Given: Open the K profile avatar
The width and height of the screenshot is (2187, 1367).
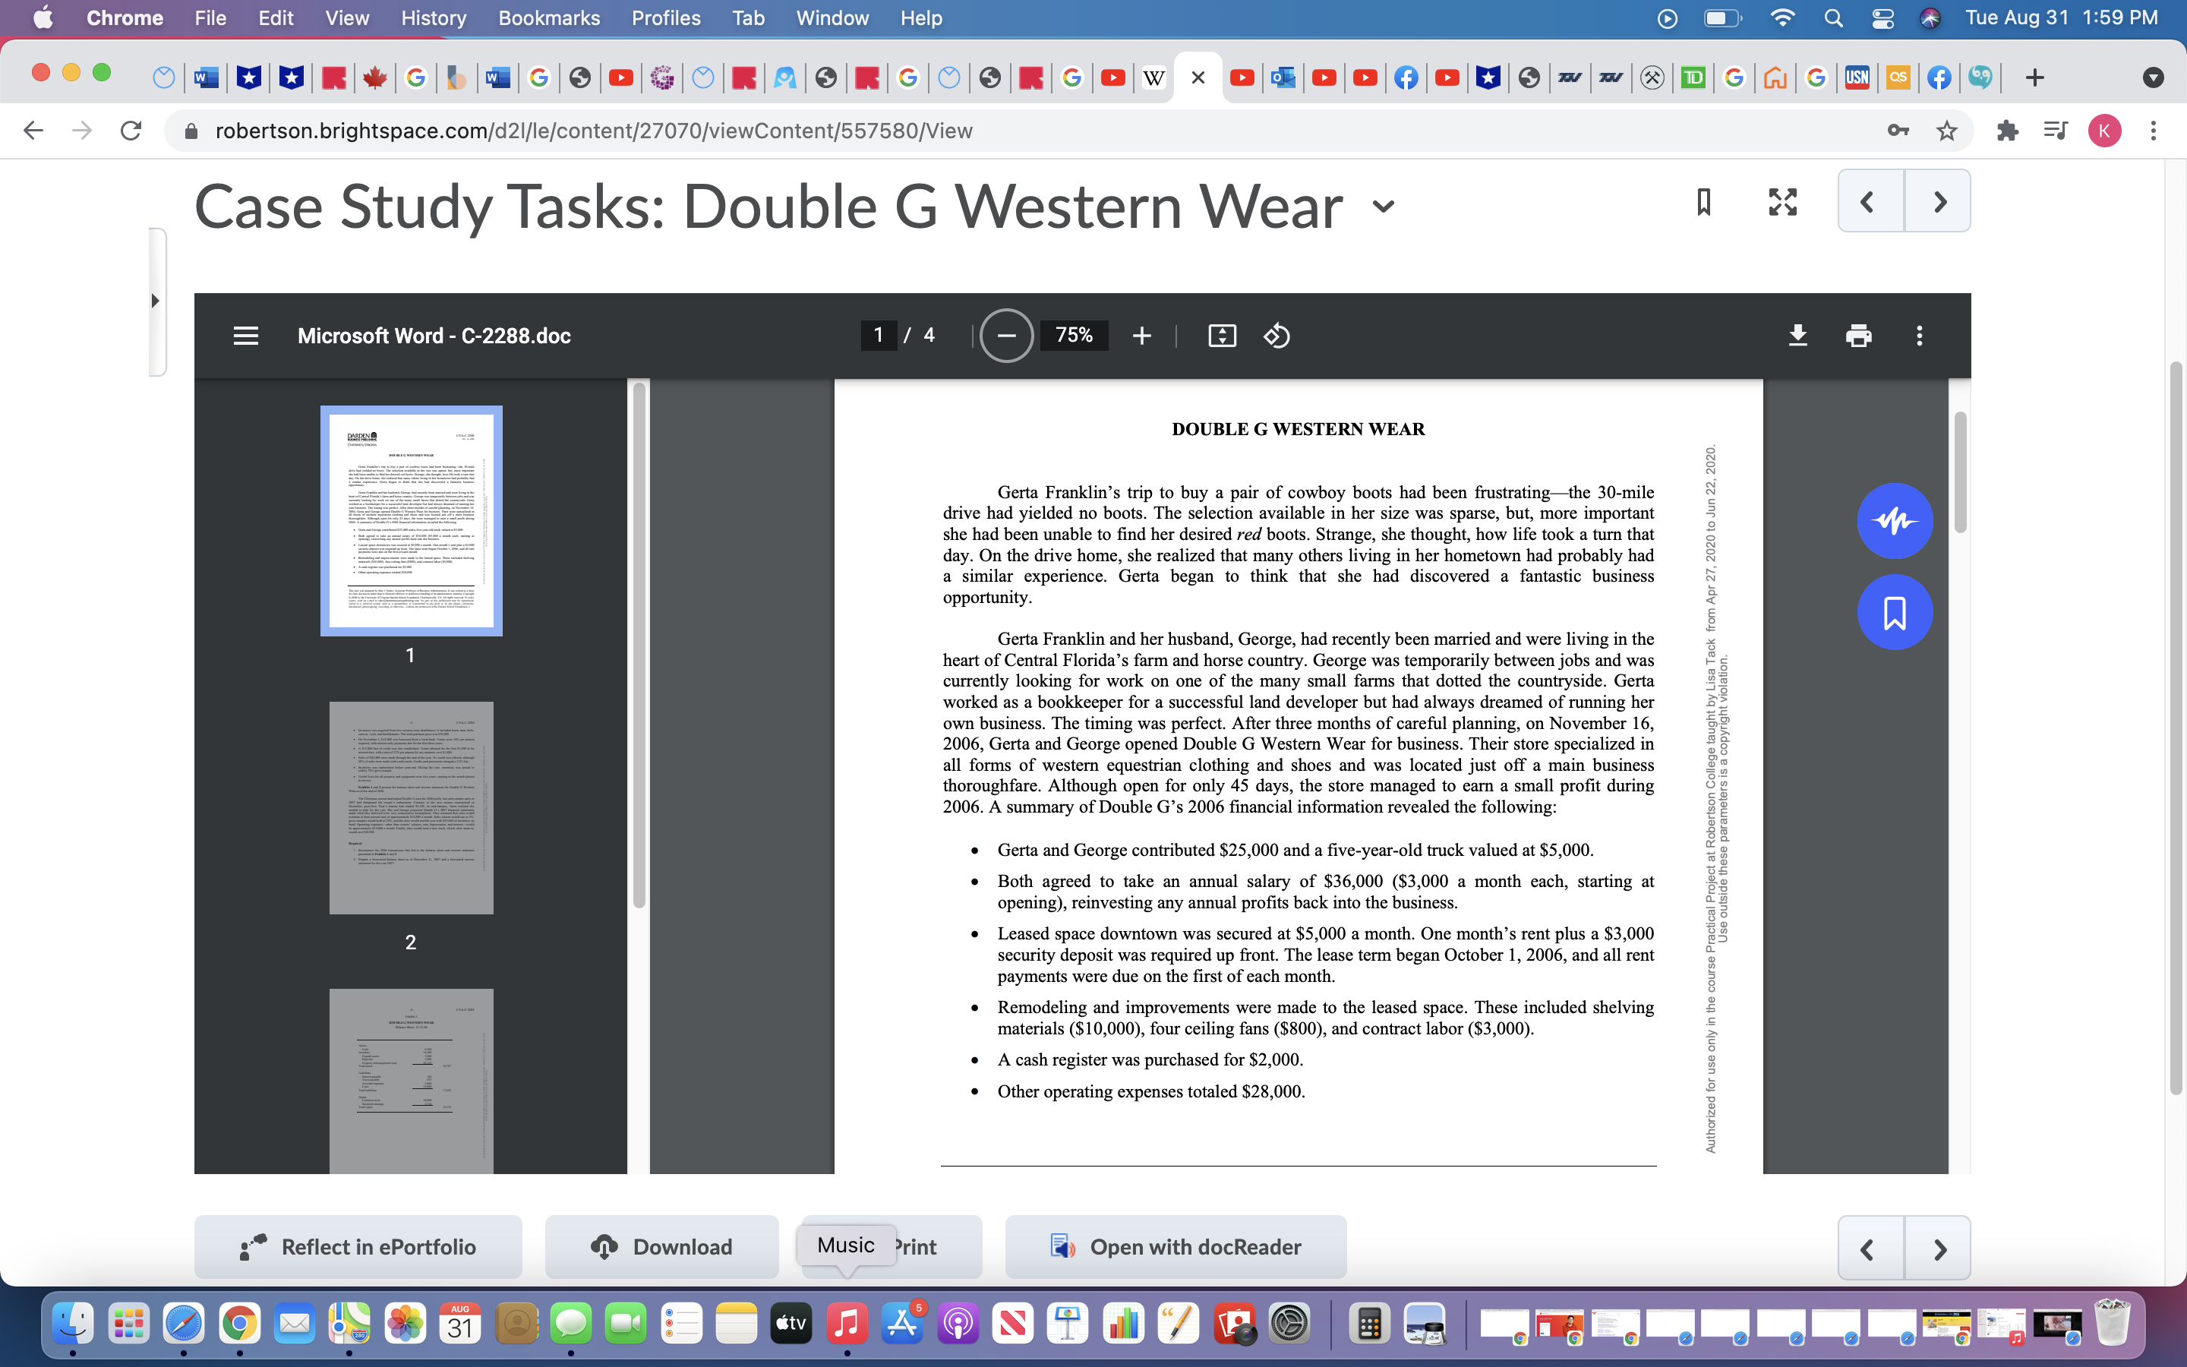Looking at the screenshot, I should coord(2104,131).
